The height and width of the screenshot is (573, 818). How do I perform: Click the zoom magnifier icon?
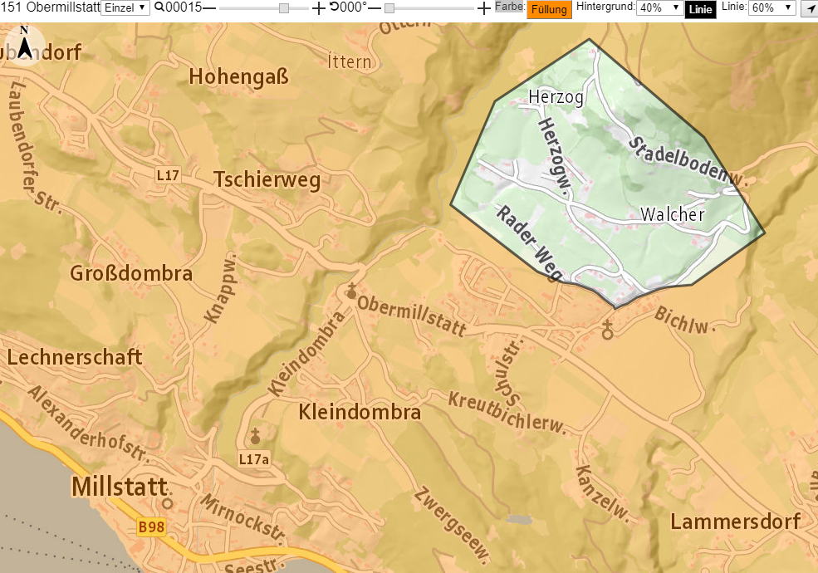(x=159, y=7)
